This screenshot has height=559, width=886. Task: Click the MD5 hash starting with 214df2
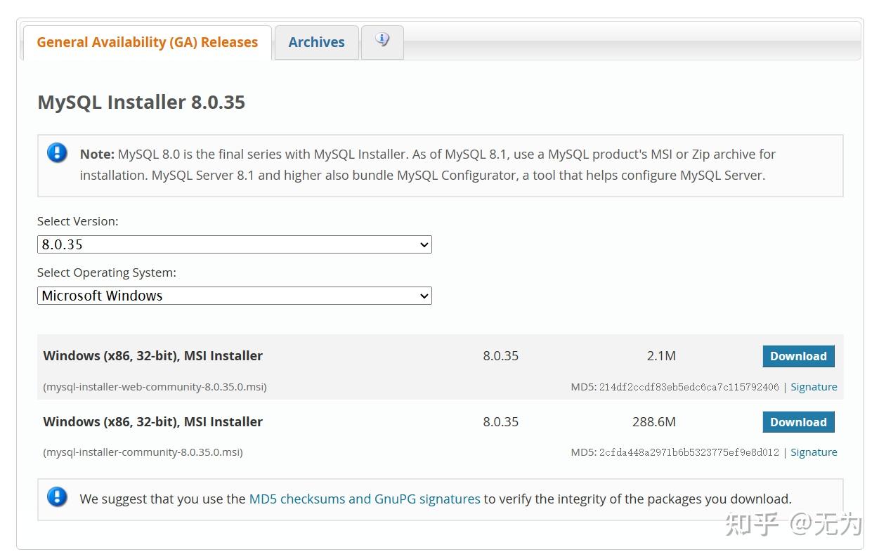point(689,387)
